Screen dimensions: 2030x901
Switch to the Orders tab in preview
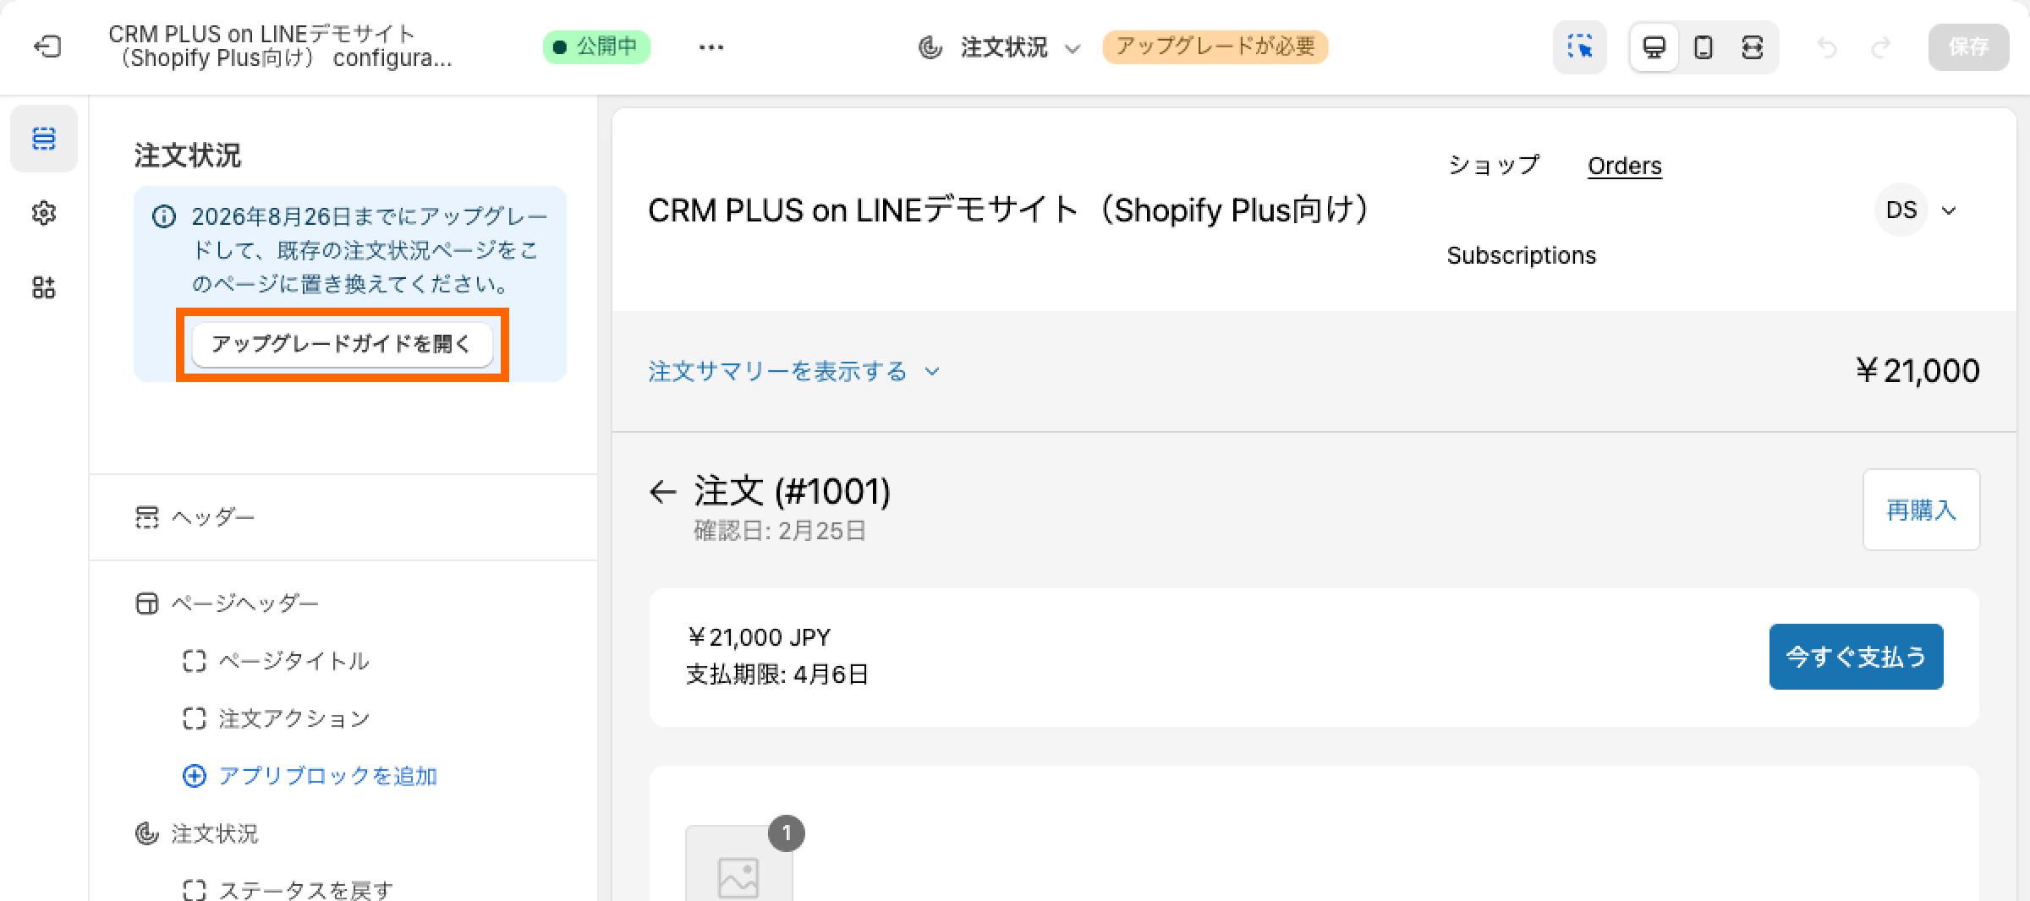(x=1624, y=165)
